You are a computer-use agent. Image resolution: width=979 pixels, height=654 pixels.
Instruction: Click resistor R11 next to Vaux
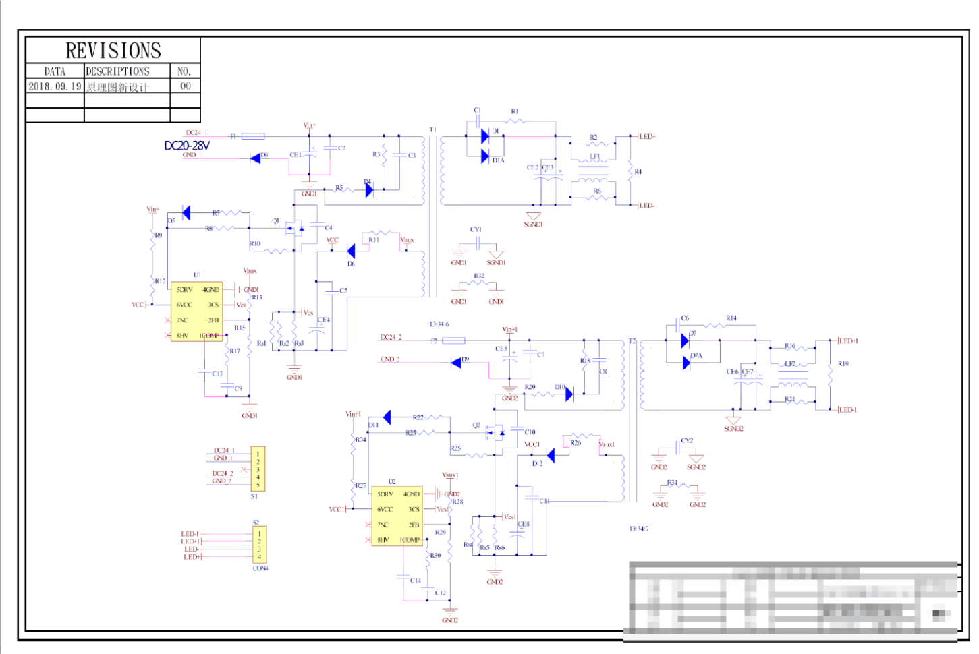(380, 233)
